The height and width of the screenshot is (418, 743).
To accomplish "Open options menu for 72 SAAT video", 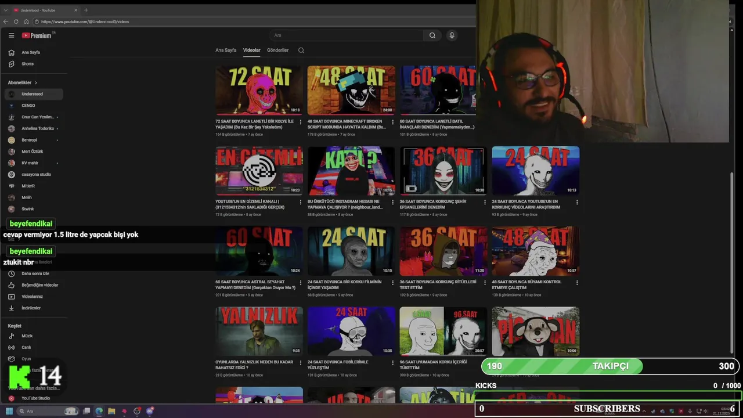I will (301, 122).
